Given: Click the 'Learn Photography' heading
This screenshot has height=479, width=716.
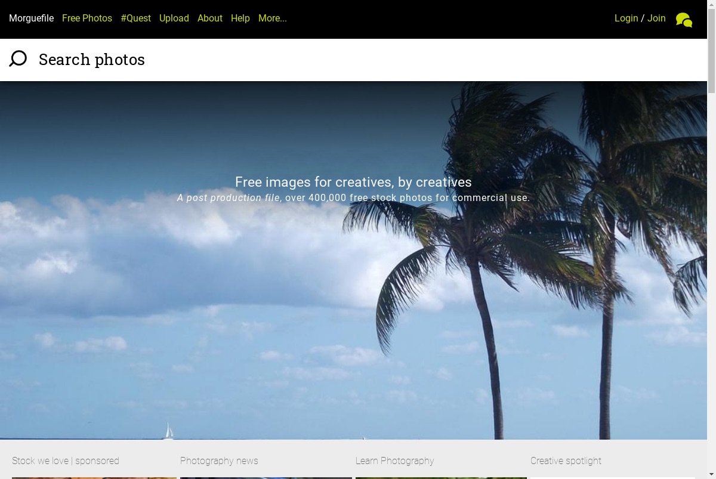Looking at the screenshot, I should [x=394, y=461].
